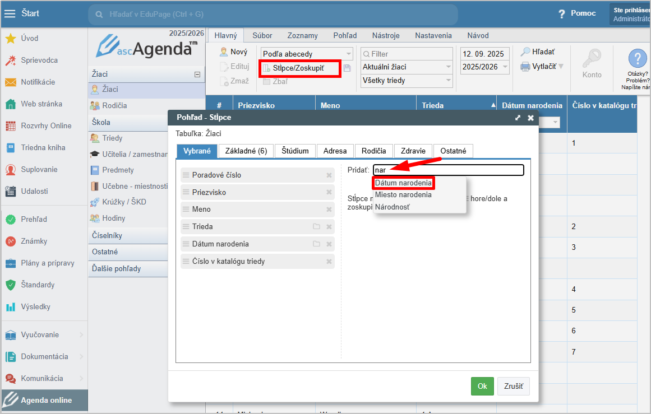Collapse the Žiaci section in the sidebar
Image resolution: width=651 pixels, height=414 pixels.
tap(197, 75)
